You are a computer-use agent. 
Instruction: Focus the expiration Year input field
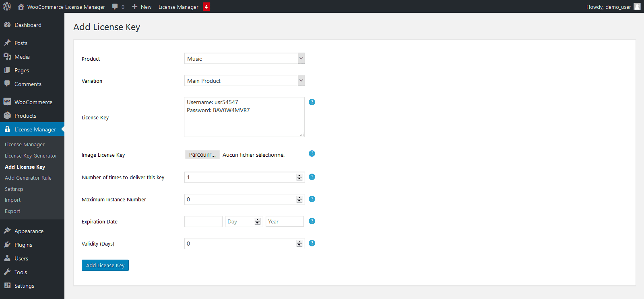285,221
